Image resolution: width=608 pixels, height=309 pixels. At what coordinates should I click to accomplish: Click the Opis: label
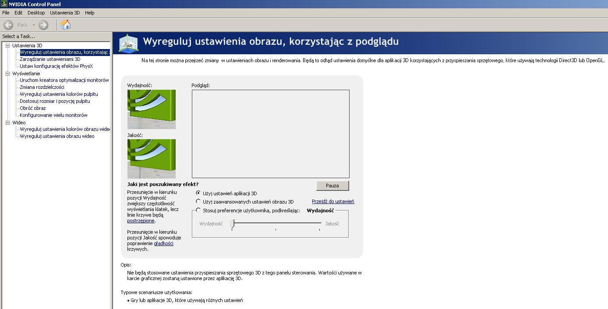[x=126, y=265]
